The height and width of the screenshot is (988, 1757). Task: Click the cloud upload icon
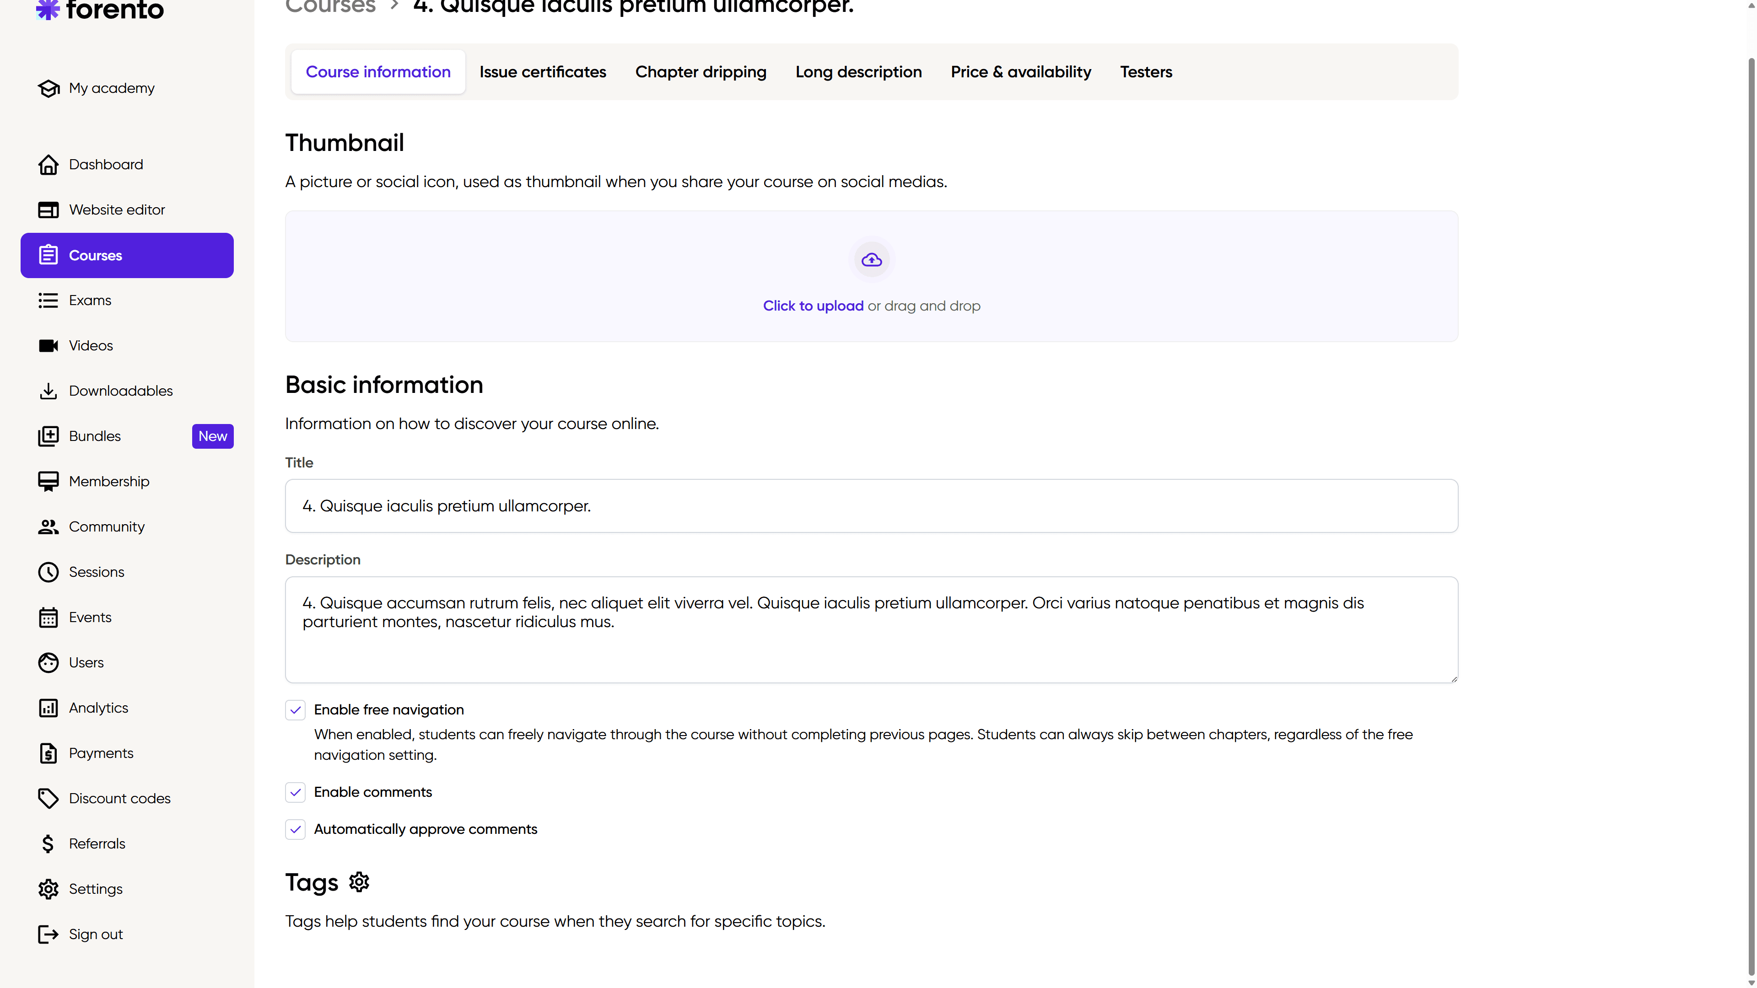(872, 260)
